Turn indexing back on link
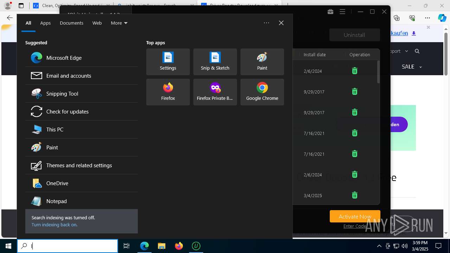The width and height of the screenshot is (450, 253). 54,225
